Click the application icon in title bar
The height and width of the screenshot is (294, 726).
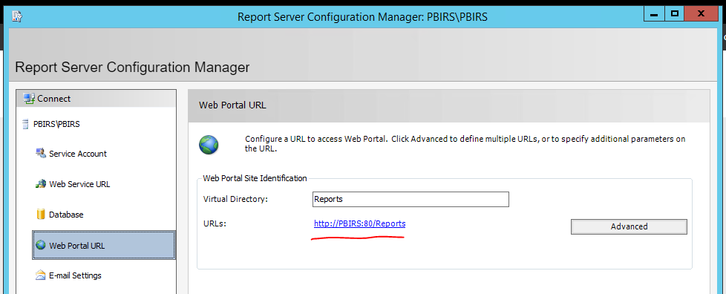click(x=17, y=16)
